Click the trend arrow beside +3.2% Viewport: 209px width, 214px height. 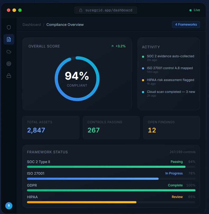click(x=112, y=46)
